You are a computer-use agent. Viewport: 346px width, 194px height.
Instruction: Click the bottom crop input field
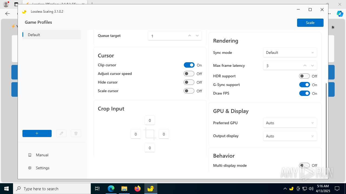(150, 148)
